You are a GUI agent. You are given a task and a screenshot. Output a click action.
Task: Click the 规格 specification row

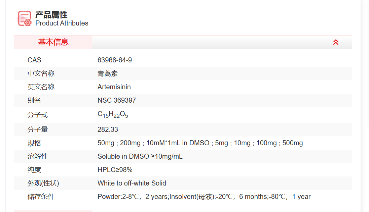(x=199, y=143)
